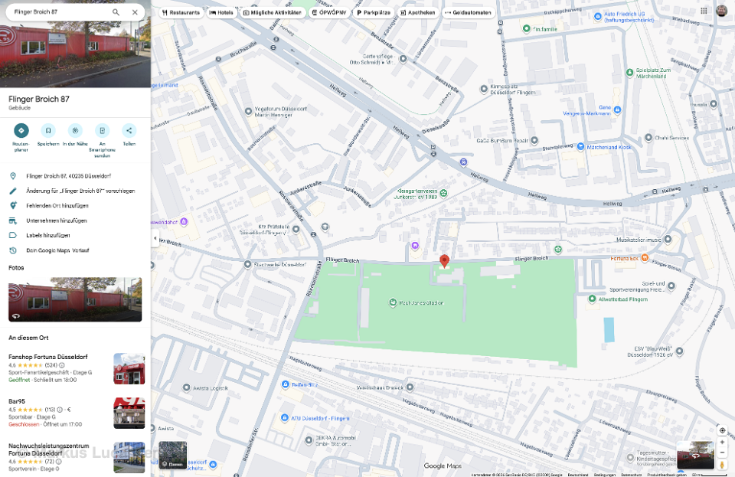
Task: Center map on my location
Action: 722,430
